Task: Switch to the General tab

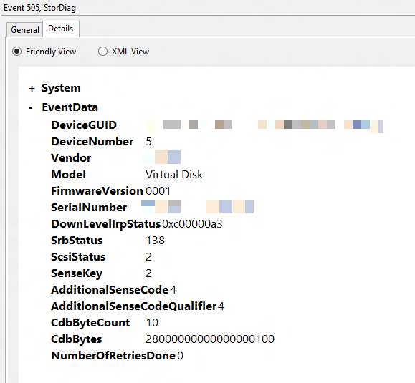Action: 25,30
